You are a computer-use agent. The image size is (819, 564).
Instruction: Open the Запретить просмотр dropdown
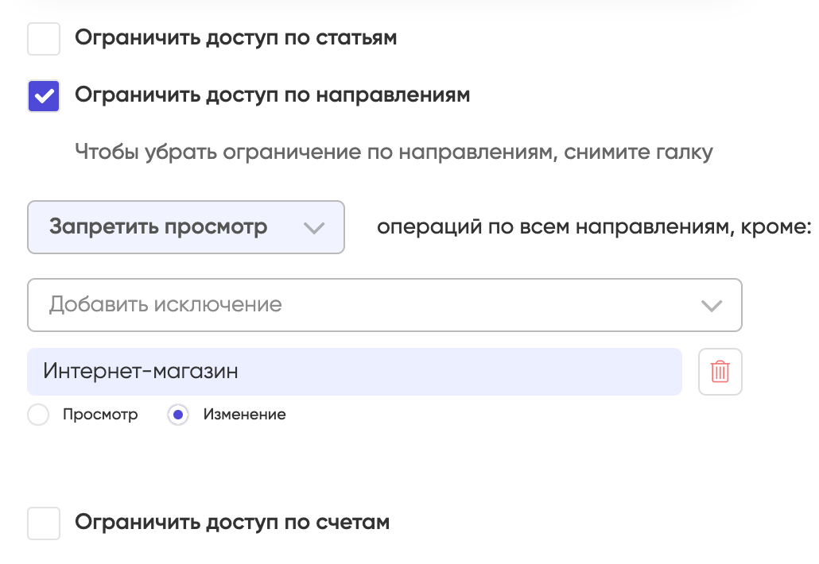[186, 227]
